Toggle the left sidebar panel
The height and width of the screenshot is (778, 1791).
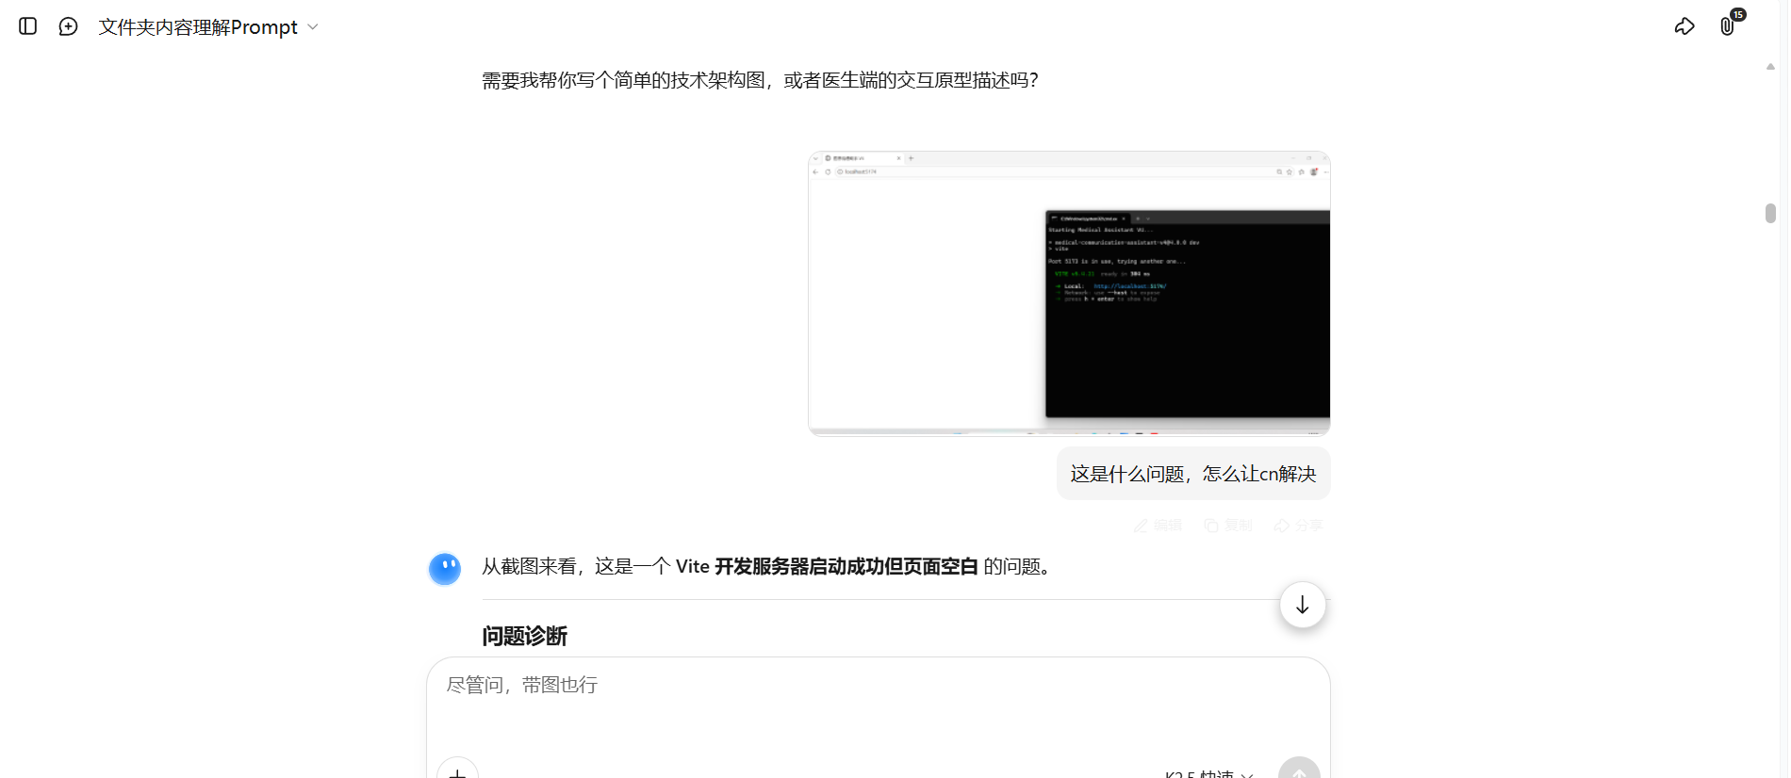28,26
